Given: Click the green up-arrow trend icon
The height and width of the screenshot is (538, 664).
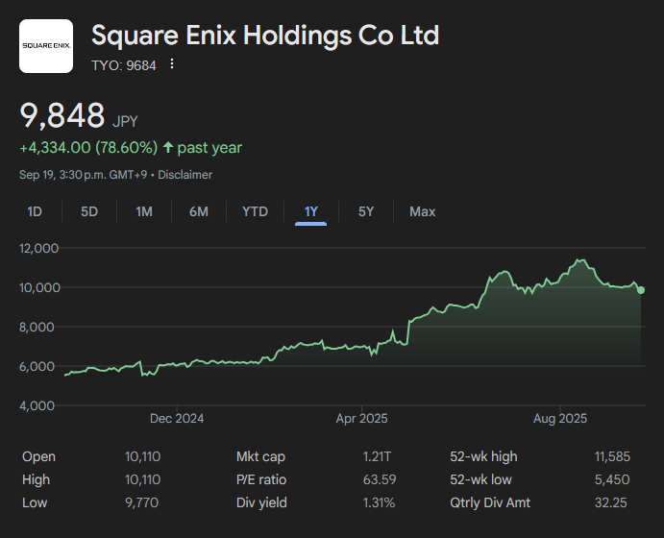Looking at the screenshot, I should click(x=168, y=147).
